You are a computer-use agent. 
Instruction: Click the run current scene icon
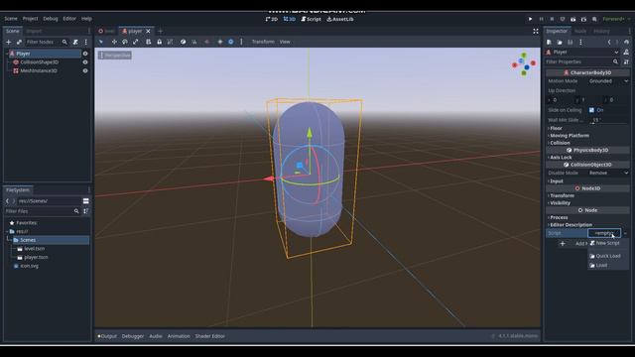(573, 19)
